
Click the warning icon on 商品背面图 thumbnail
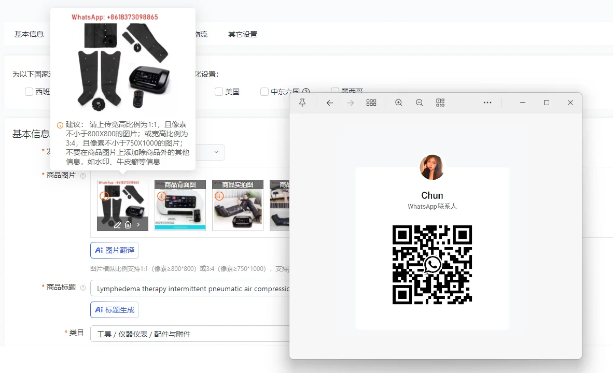click(161, 196)
